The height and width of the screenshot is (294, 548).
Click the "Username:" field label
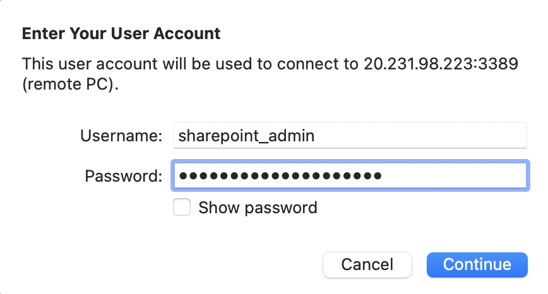click(x=122, y=135)
